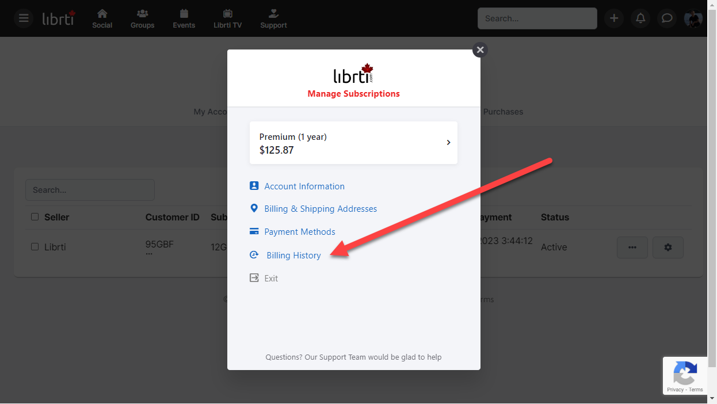Open the three-dots row actions button
717x404 pixels.
coord(632,247)
